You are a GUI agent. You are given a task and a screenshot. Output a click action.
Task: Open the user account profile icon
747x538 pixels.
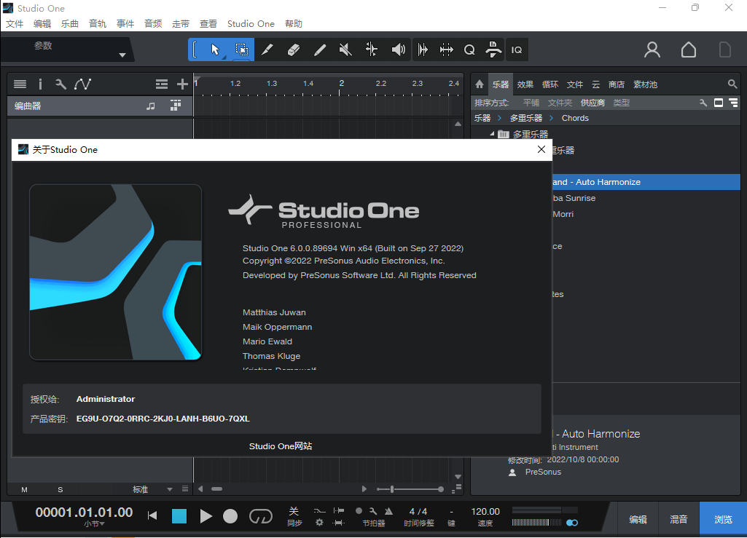(652, 50)
